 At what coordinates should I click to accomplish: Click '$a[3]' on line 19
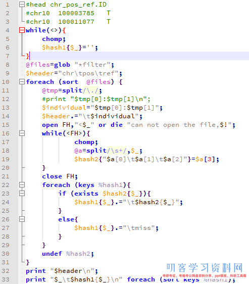pyautogui.click(x=206, y=159)
